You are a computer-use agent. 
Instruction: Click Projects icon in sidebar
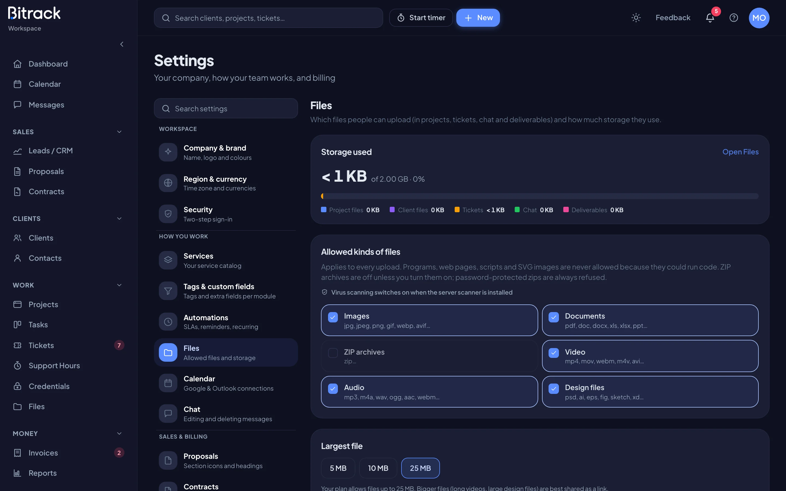click(17, 305)
